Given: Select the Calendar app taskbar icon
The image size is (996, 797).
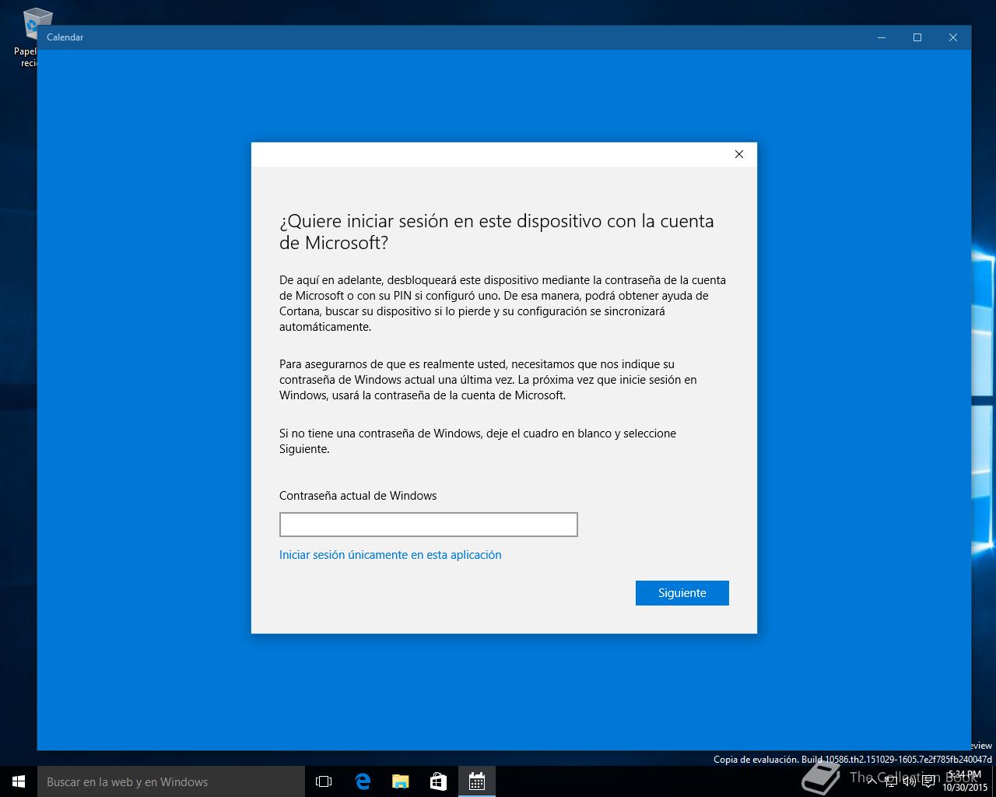Looking at the screenshot, I should (x=476, y=781).
